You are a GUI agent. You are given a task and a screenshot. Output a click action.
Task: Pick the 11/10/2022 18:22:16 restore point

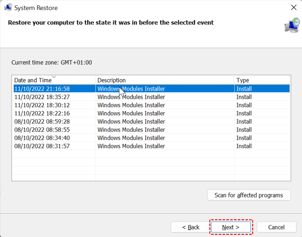click(152, 113)
